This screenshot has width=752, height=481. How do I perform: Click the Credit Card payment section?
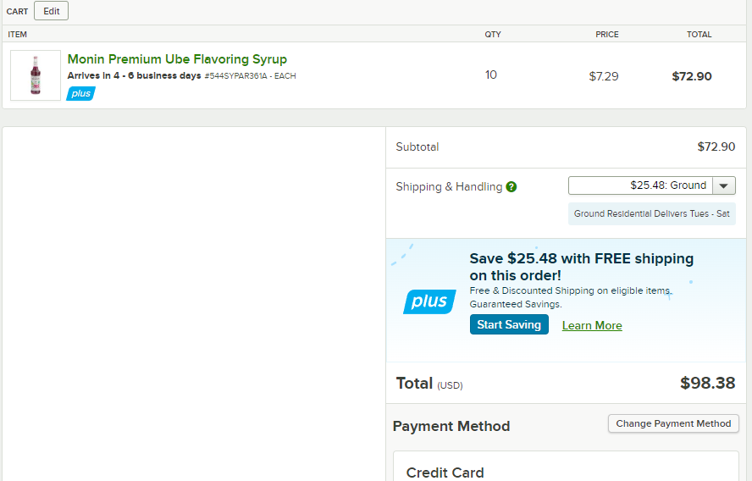566,466
